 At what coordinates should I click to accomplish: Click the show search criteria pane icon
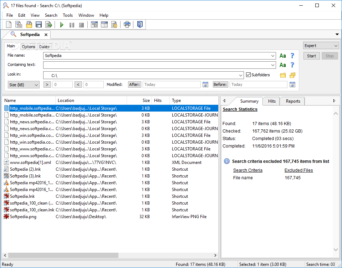94,24
